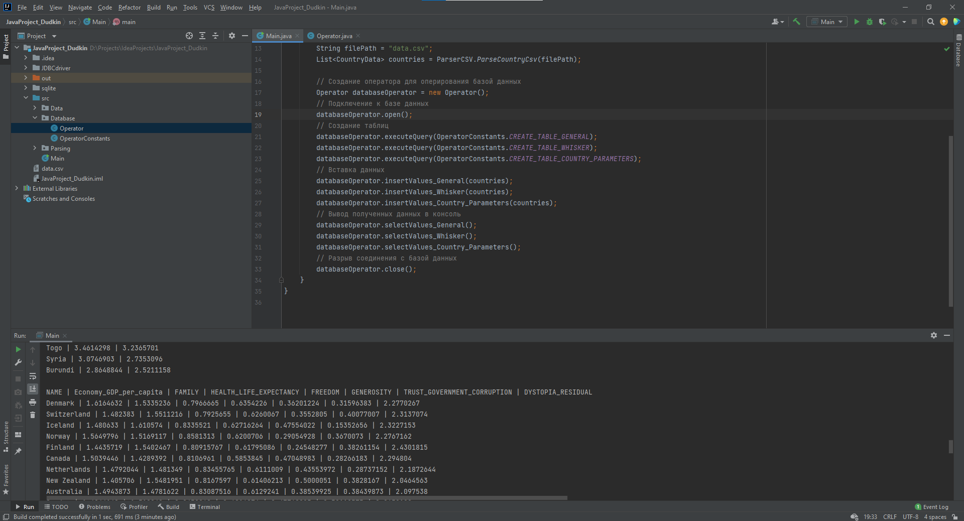Toggle the Structure tool window stripe
Image resolution: width=964 pixels, height=521 pixels.
[6, 437]
